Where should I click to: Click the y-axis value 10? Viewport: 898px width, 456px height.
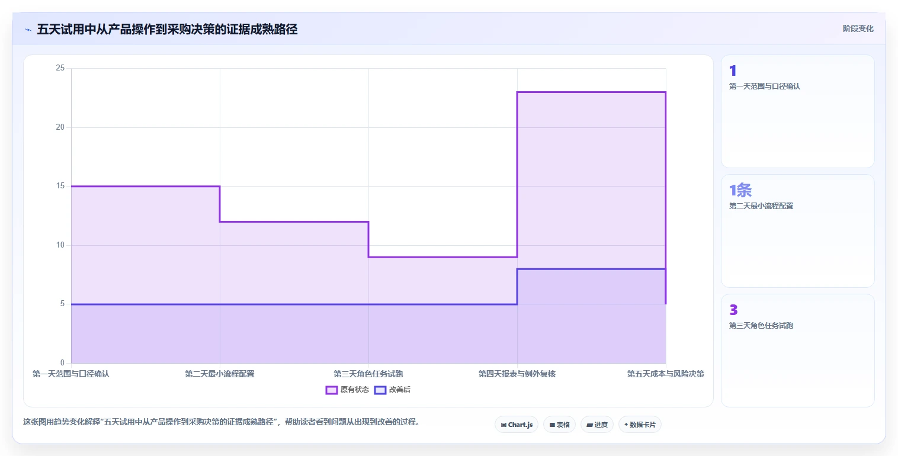point(60,245)
